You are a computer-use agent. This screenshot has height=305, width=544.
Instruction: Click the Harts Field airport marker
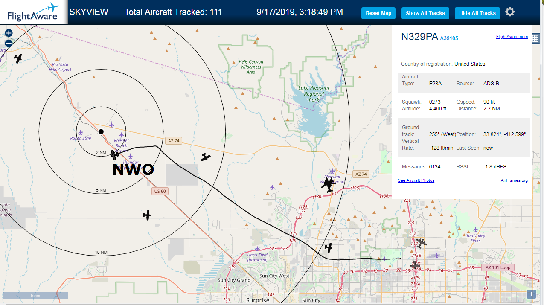(257, 249)
